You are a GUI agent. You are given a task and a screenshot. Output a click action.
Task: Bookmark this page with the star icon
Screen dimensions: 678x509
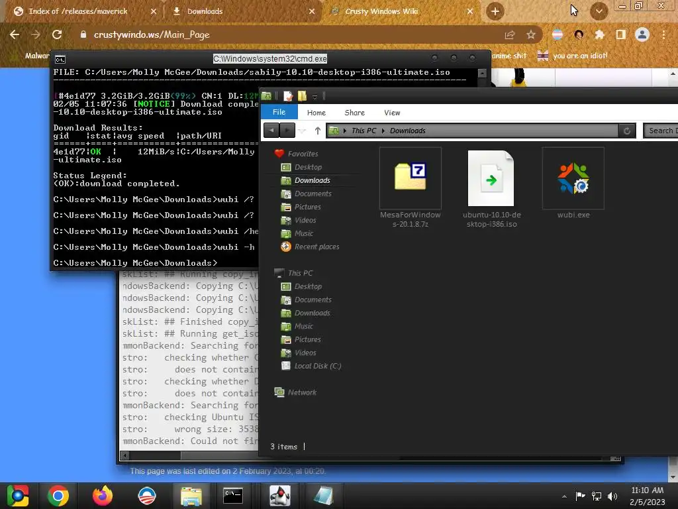point(531,34)
